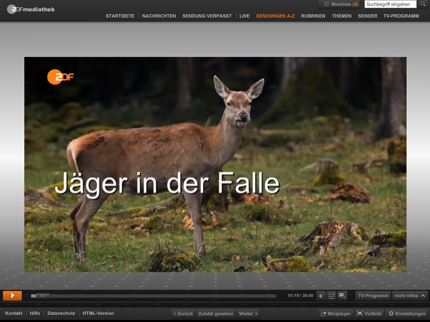Collapse the mehr Infos panel
Viewport: 430px width, 322px height.
point(409,296)
